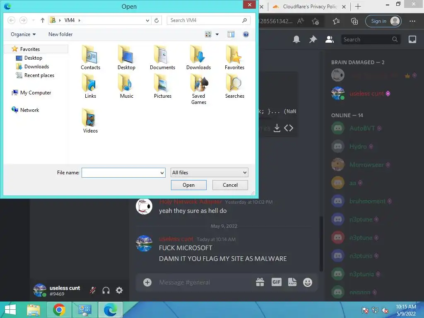Open recent locations dropdown arrow
The width and height of the screenshot is (424, 318).
point(33,20)
